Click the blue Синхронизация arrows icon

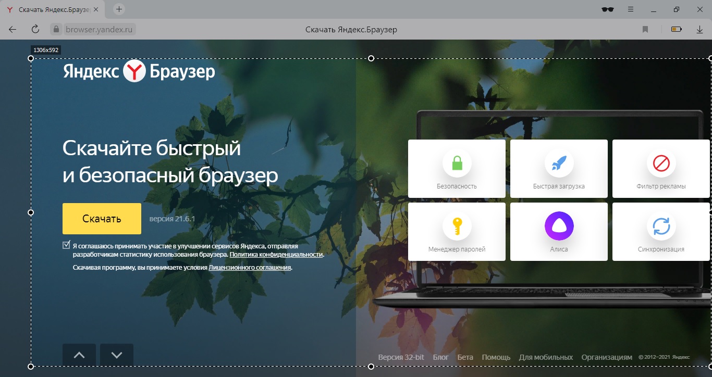pyautogui.click(x=661, y=227)
